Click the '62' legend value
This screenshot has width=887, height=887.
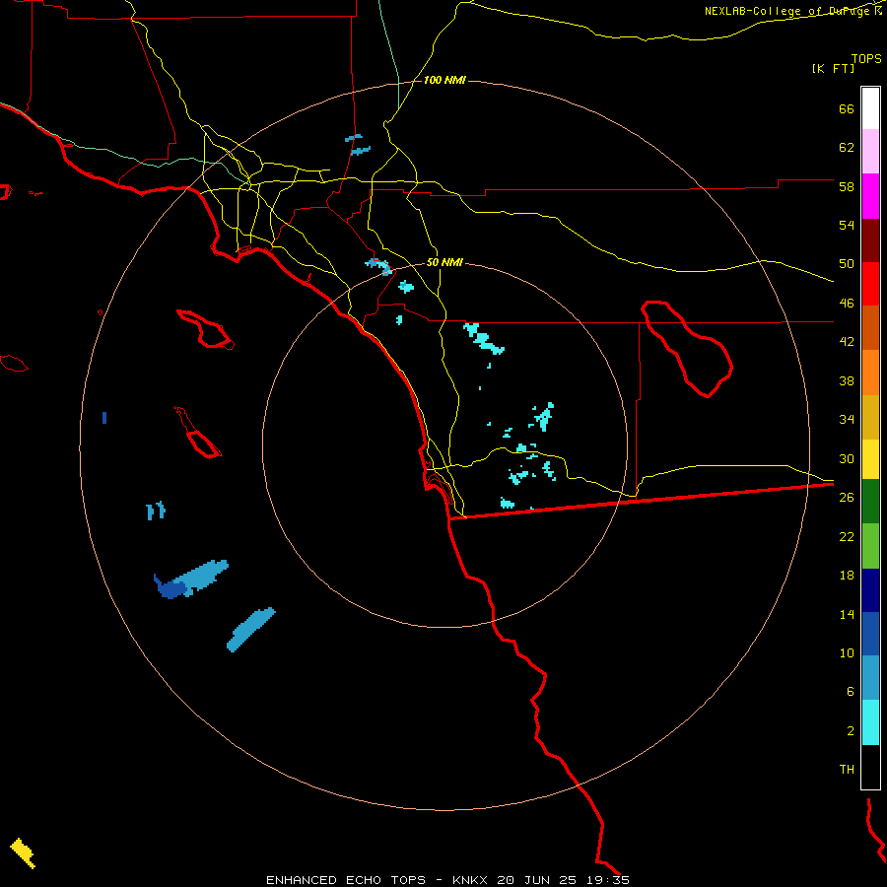tap(847, 148)
